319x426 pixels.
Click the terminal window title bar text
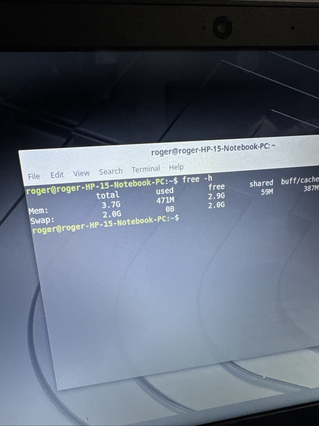pos(213,149)
